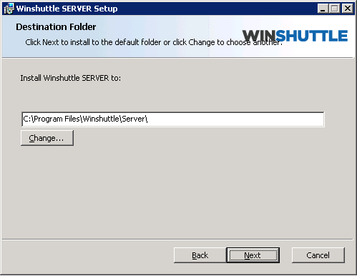Screen dimensions: 357x276
Task: Click the blank header banner beside Destination Folder
Action: pos(167,26)
